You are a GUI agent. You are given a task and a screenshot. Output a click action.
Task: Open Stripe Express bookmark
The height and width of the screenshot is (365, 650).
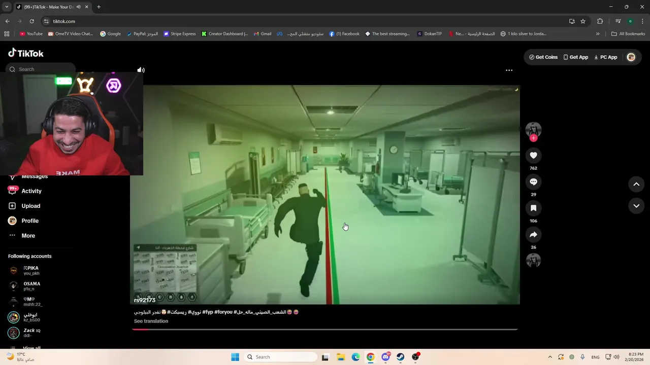[179, 34]
